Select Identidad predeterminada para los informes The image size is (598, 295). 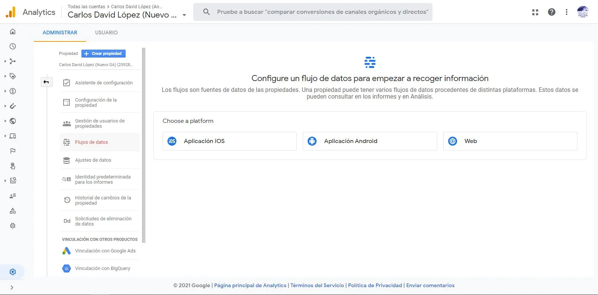pos(100,180)
